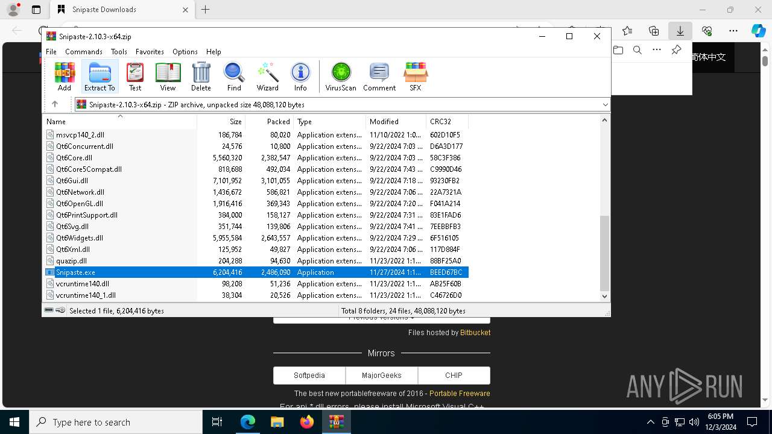The width and height of the screenshot is (772, 434).
Task: Open the Tools menu
Action: click(x=119, y=52)
